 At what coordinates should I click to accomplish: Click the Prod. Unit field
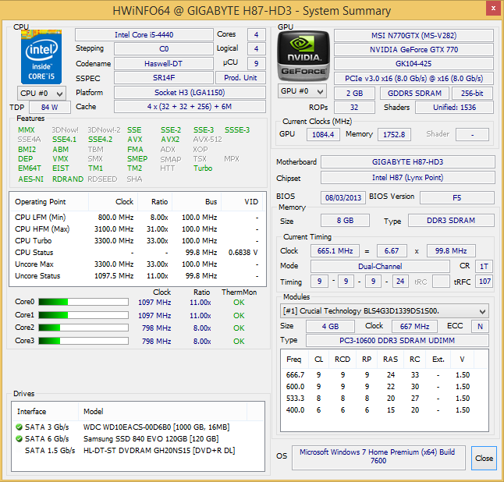(240, 78)
